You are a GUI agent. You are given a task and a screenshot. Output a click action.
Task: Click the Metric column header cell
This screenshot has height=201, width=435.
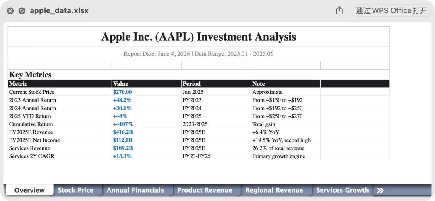tap(60, 84)
